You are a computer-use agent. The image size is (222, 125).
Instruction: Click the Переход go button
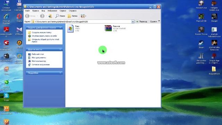(x=142, y=22)
